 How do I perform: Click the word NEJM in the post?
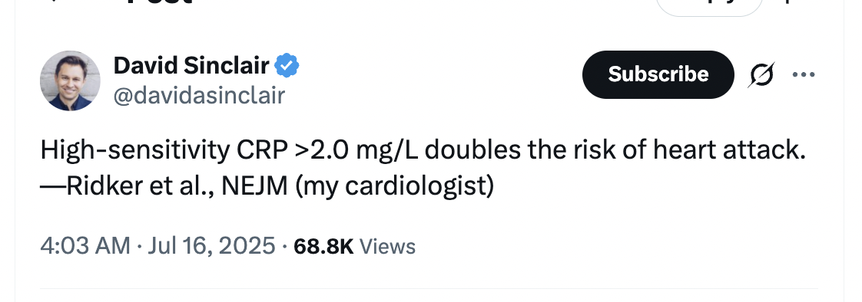tap(254, 185)
